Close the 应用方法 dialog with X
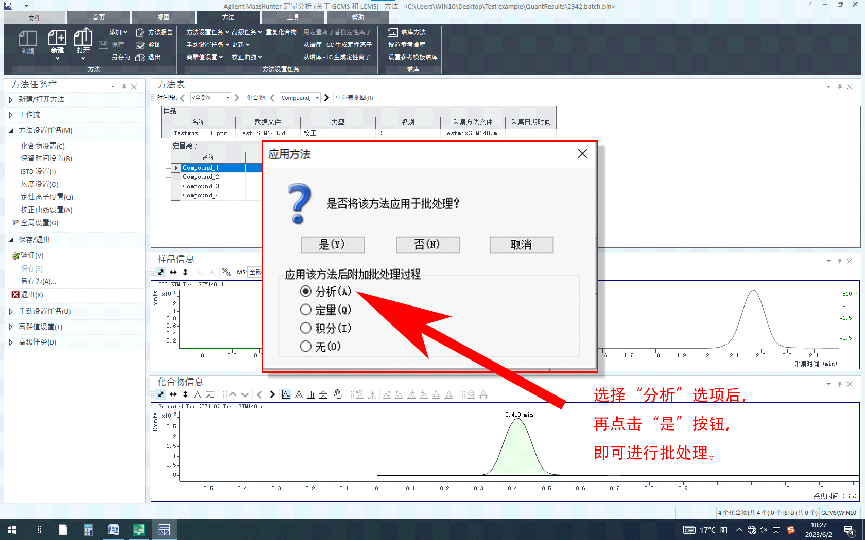This screenshot has height=540, width=865. [x=582, y=154]
